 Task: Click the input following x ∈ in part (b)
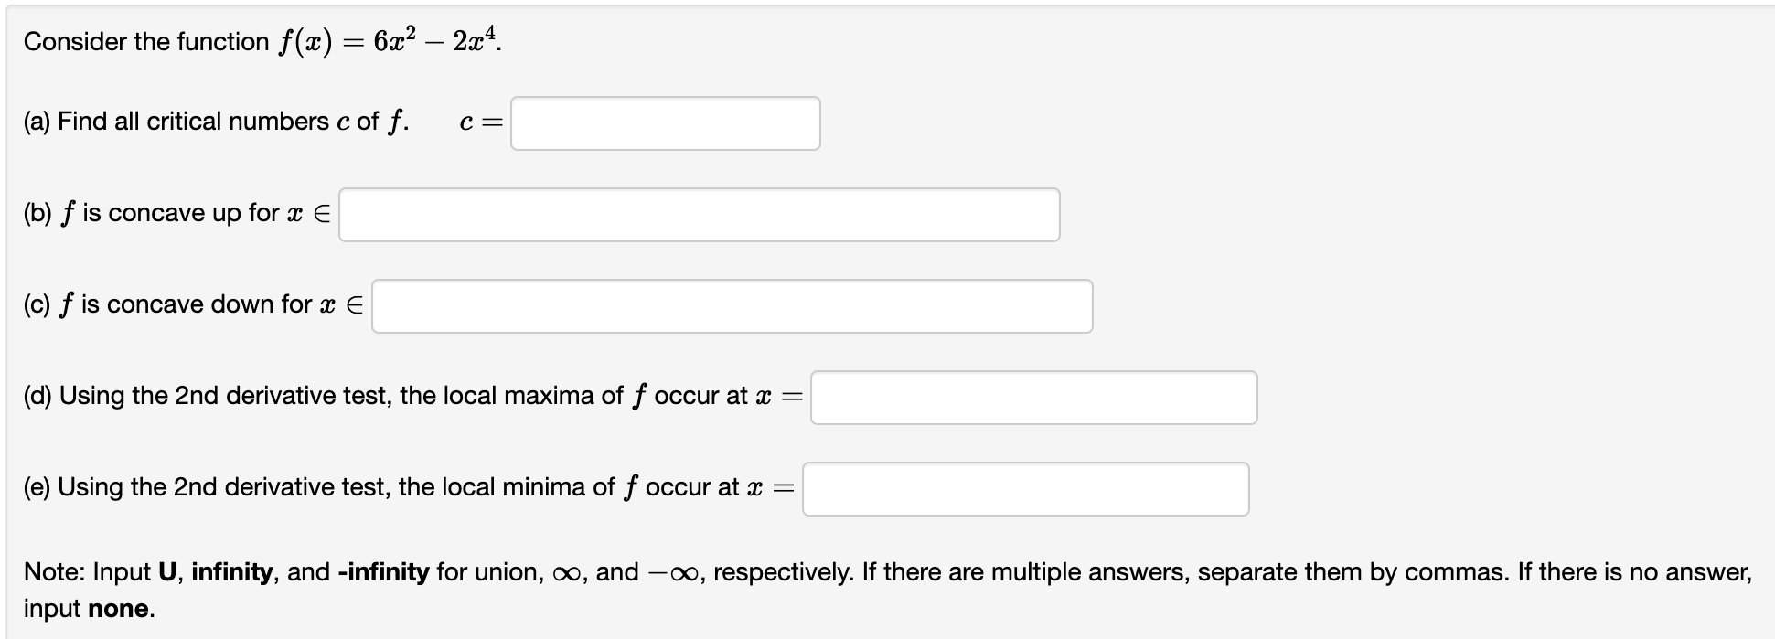click(x=698, y=214)
